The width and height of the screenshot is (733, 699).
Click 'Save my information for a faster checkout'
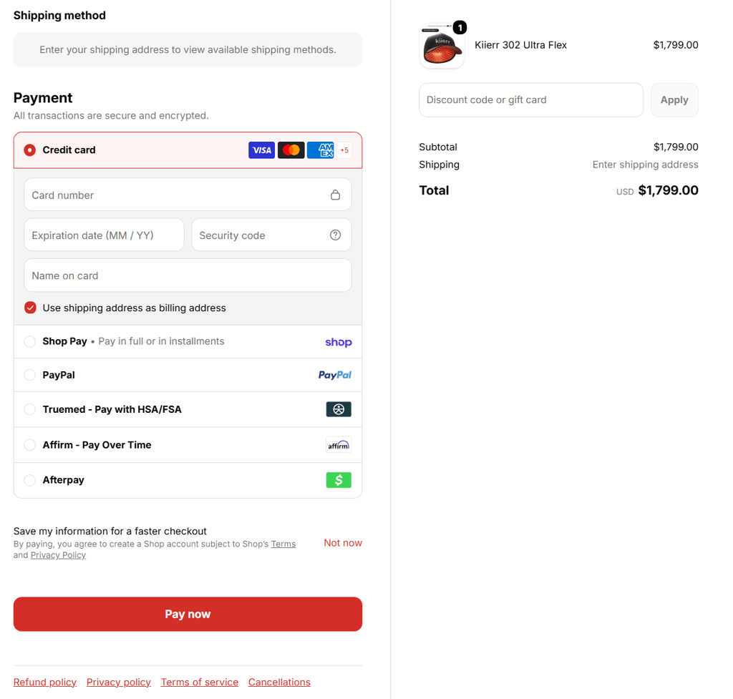click(x=110, y=532)
